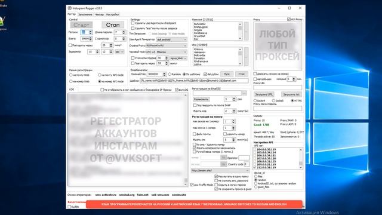Select API version 212.0.0.38.119 row
This screenshot has height=215, width=382.
point(266,167)
